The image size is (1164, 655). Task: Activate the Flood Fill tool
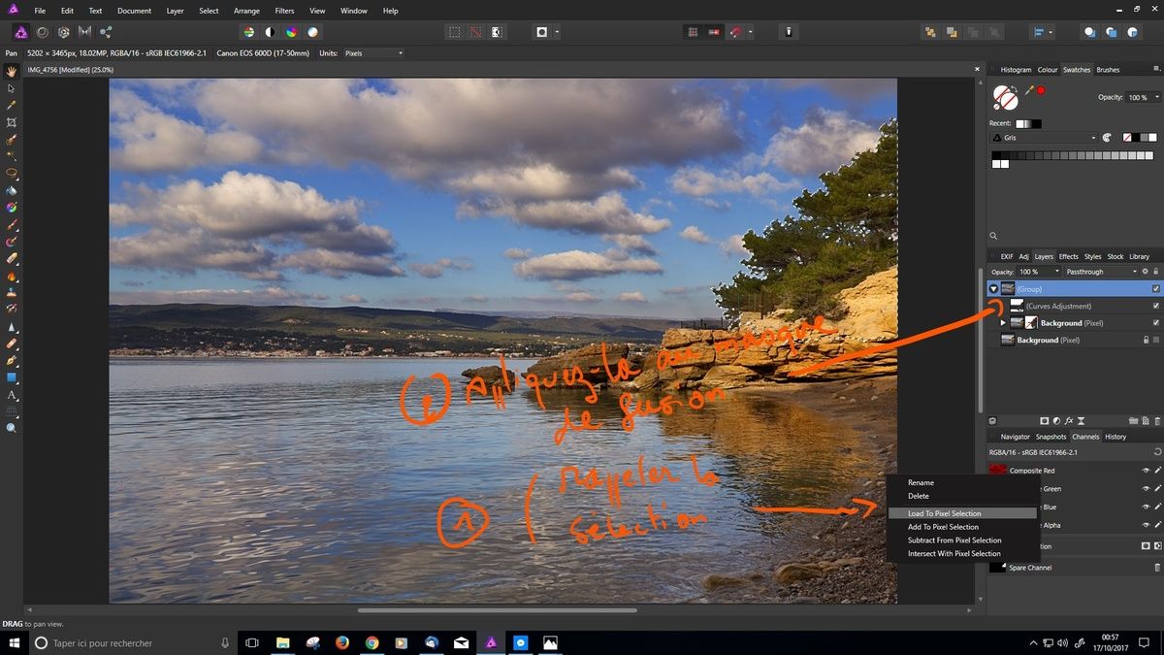pos(12,192)
